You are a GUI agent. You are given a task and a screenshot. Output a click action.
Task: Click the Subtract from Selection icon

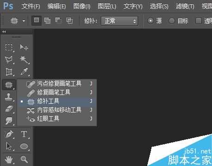(58, 20)
